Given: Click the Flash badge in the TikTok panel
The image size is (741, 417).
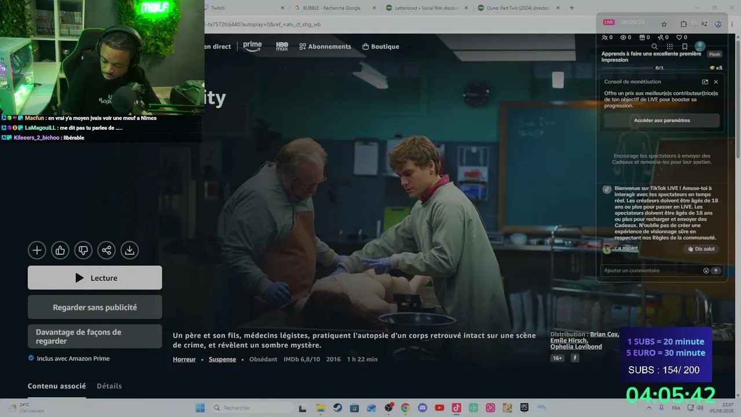Looking at the screenshot, I should (715, 54).
